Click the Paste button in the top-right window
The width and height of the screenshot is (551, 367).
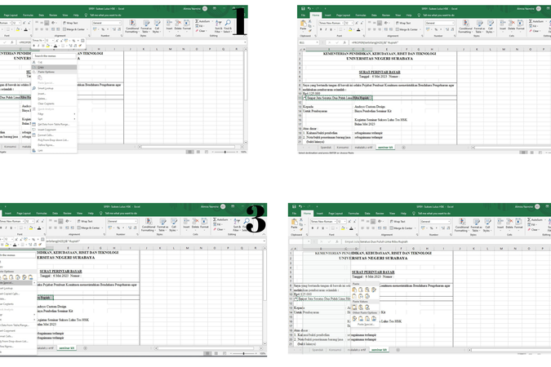[x=303, y=25]
